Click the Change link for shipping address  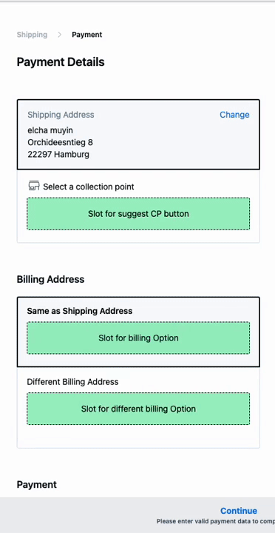point(234,115)
